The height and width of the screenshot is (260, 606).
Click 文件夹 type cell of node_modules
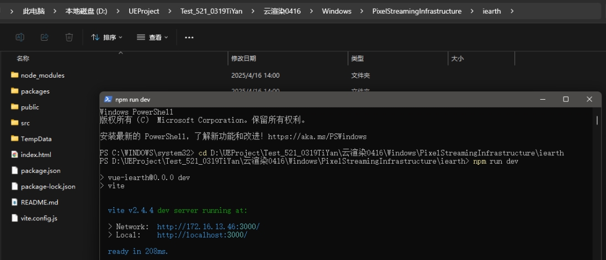click(x=360, y=75)
